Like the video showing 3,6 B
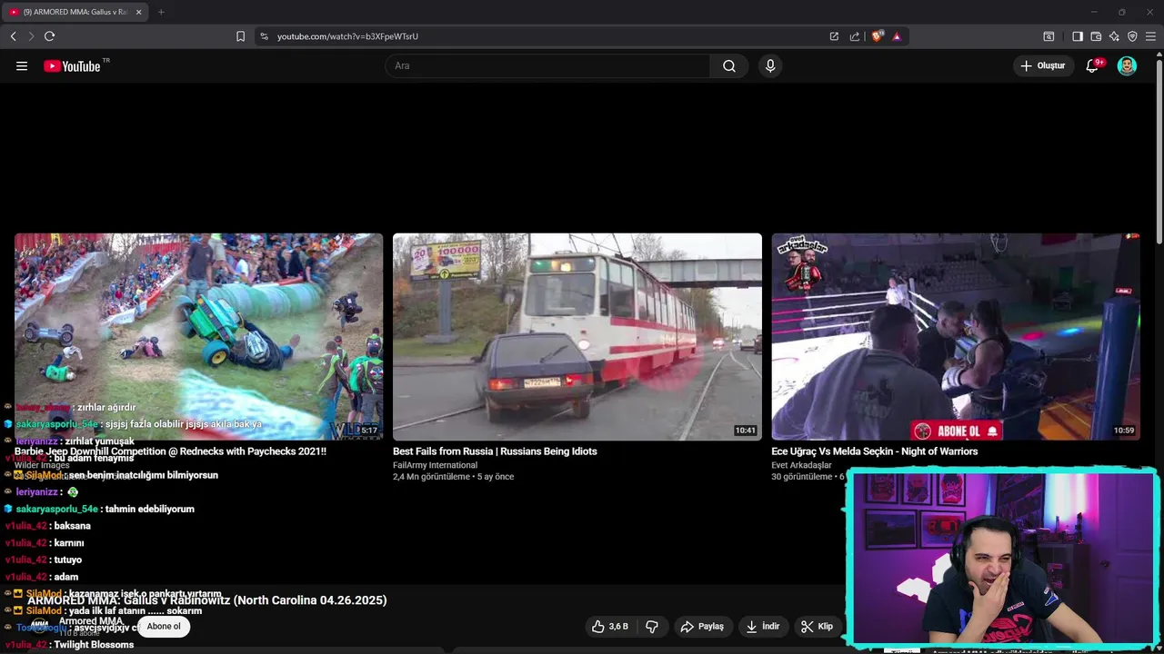 [610, 627]
